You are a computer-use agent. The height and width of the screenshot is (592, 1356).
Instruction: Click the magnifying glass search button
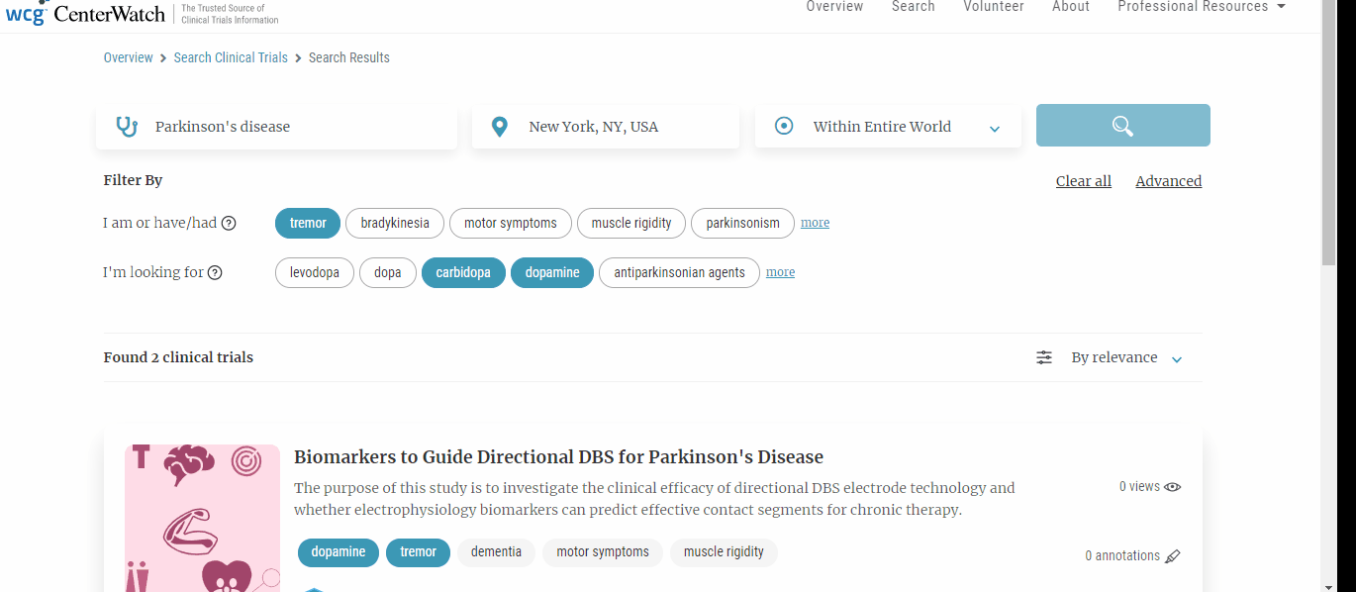pos(1122,126)
